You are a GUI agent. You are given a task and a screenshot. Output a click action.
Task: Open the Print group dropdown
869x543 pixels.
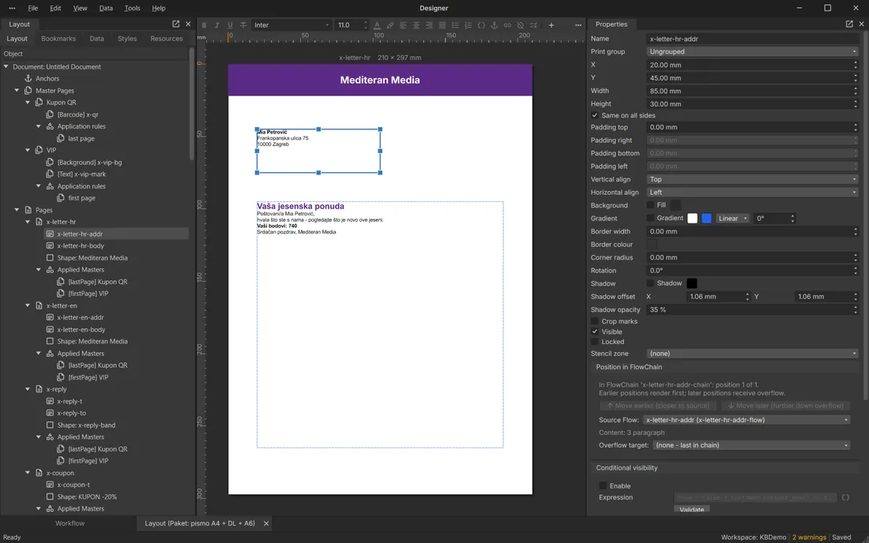click(x=752, y=51)
